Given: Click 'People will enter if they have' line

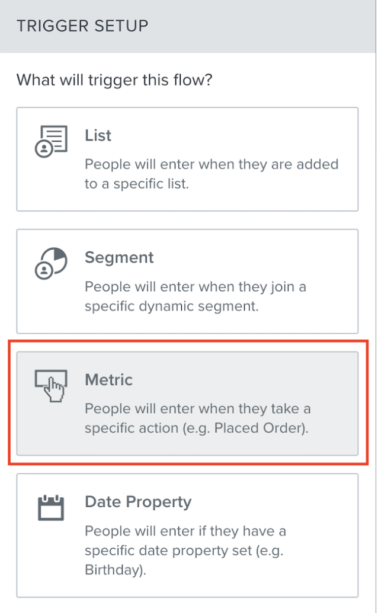Looking at the screenshot, I should pyautogui.click(x=185, y=531).
